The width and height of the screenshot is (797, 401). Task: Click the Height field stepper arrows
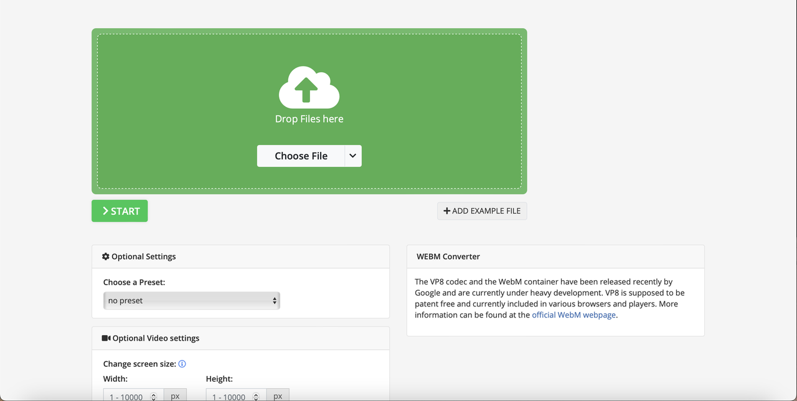(x=257, y=397)
